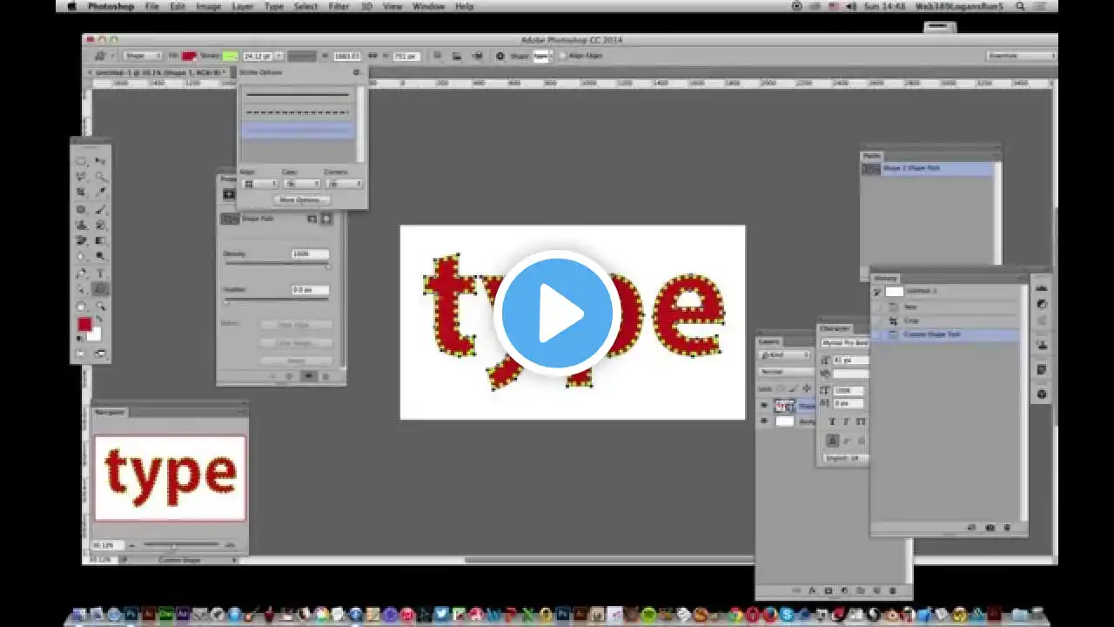Open the Stroke Options panel gear menu
The image size is (1114, 627).
(356, 72)
